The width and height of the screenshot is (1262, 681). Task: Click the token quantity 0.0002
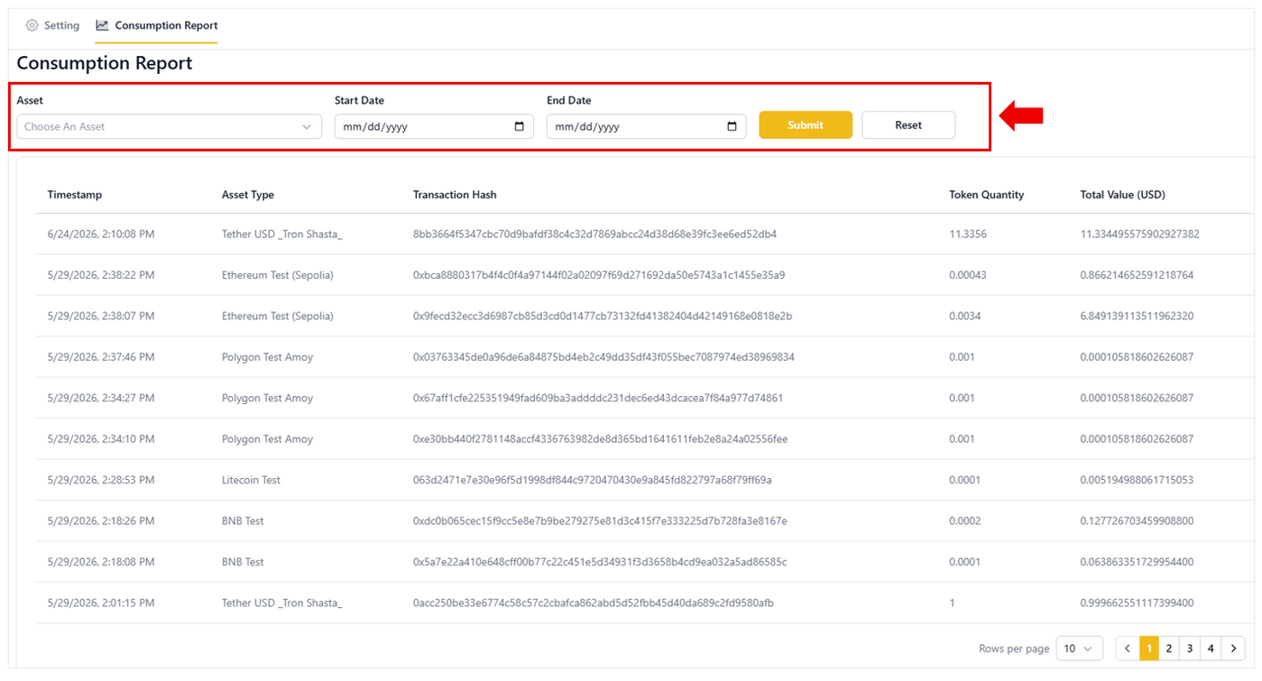(x=964, y=521)
